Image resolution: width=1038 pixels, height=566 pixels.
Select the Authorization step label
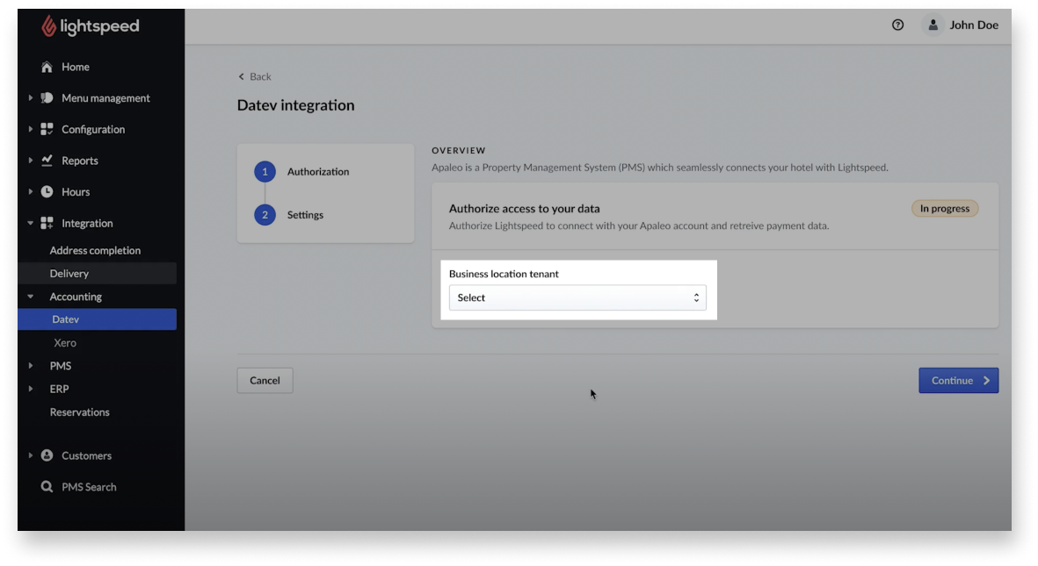(318, 172)
